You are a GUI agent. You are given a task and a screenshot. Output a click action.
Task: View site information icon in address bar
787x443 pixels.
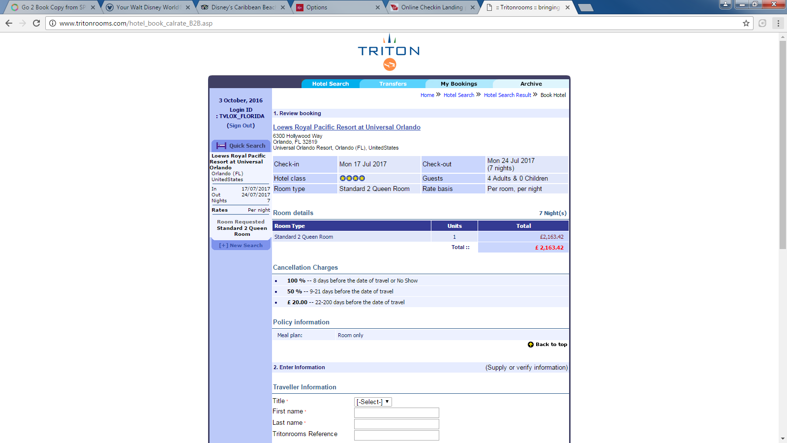tap(53, 23)
